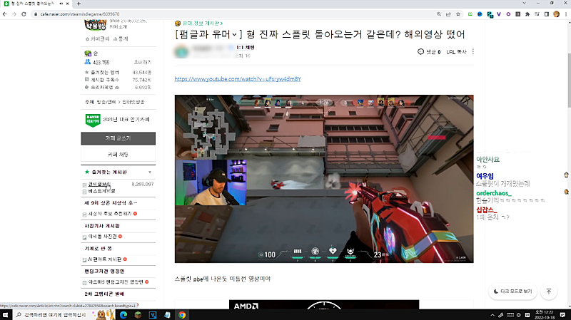571x320 pixels.
Task: Open the media control playlist icon
Action: [537, 14]
